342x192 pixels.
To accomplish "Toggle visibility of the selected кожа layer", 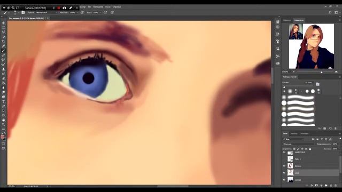I will (284, 173).
